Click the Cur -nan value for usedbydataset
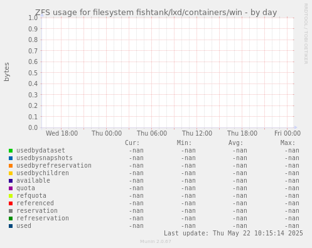312x248 pixels. [x=136, y=151]
